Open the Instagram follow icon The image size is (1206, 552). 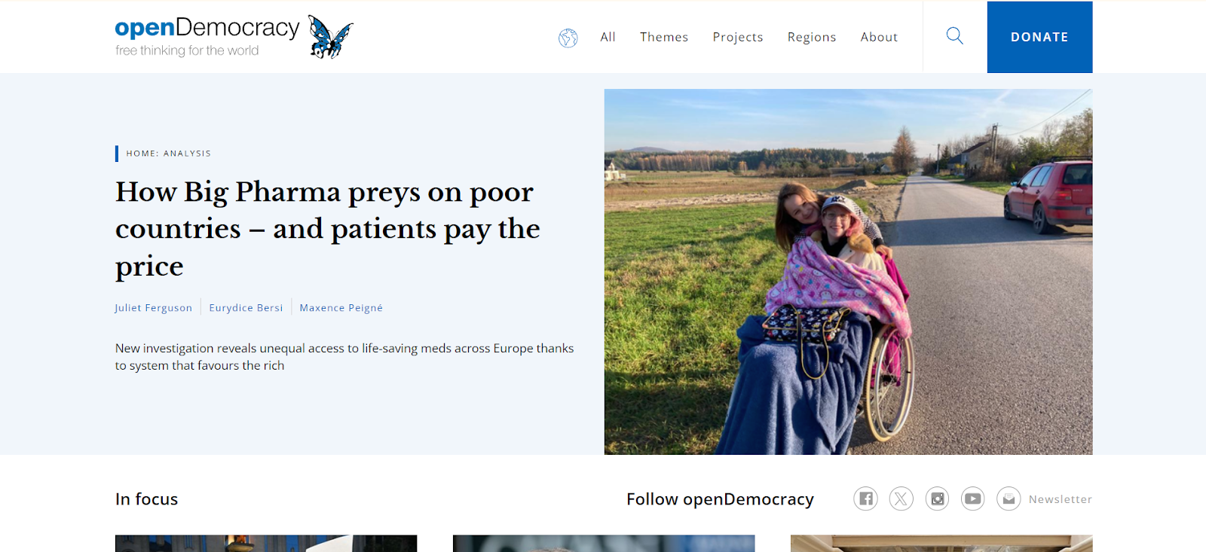click(x=937, y=499)
